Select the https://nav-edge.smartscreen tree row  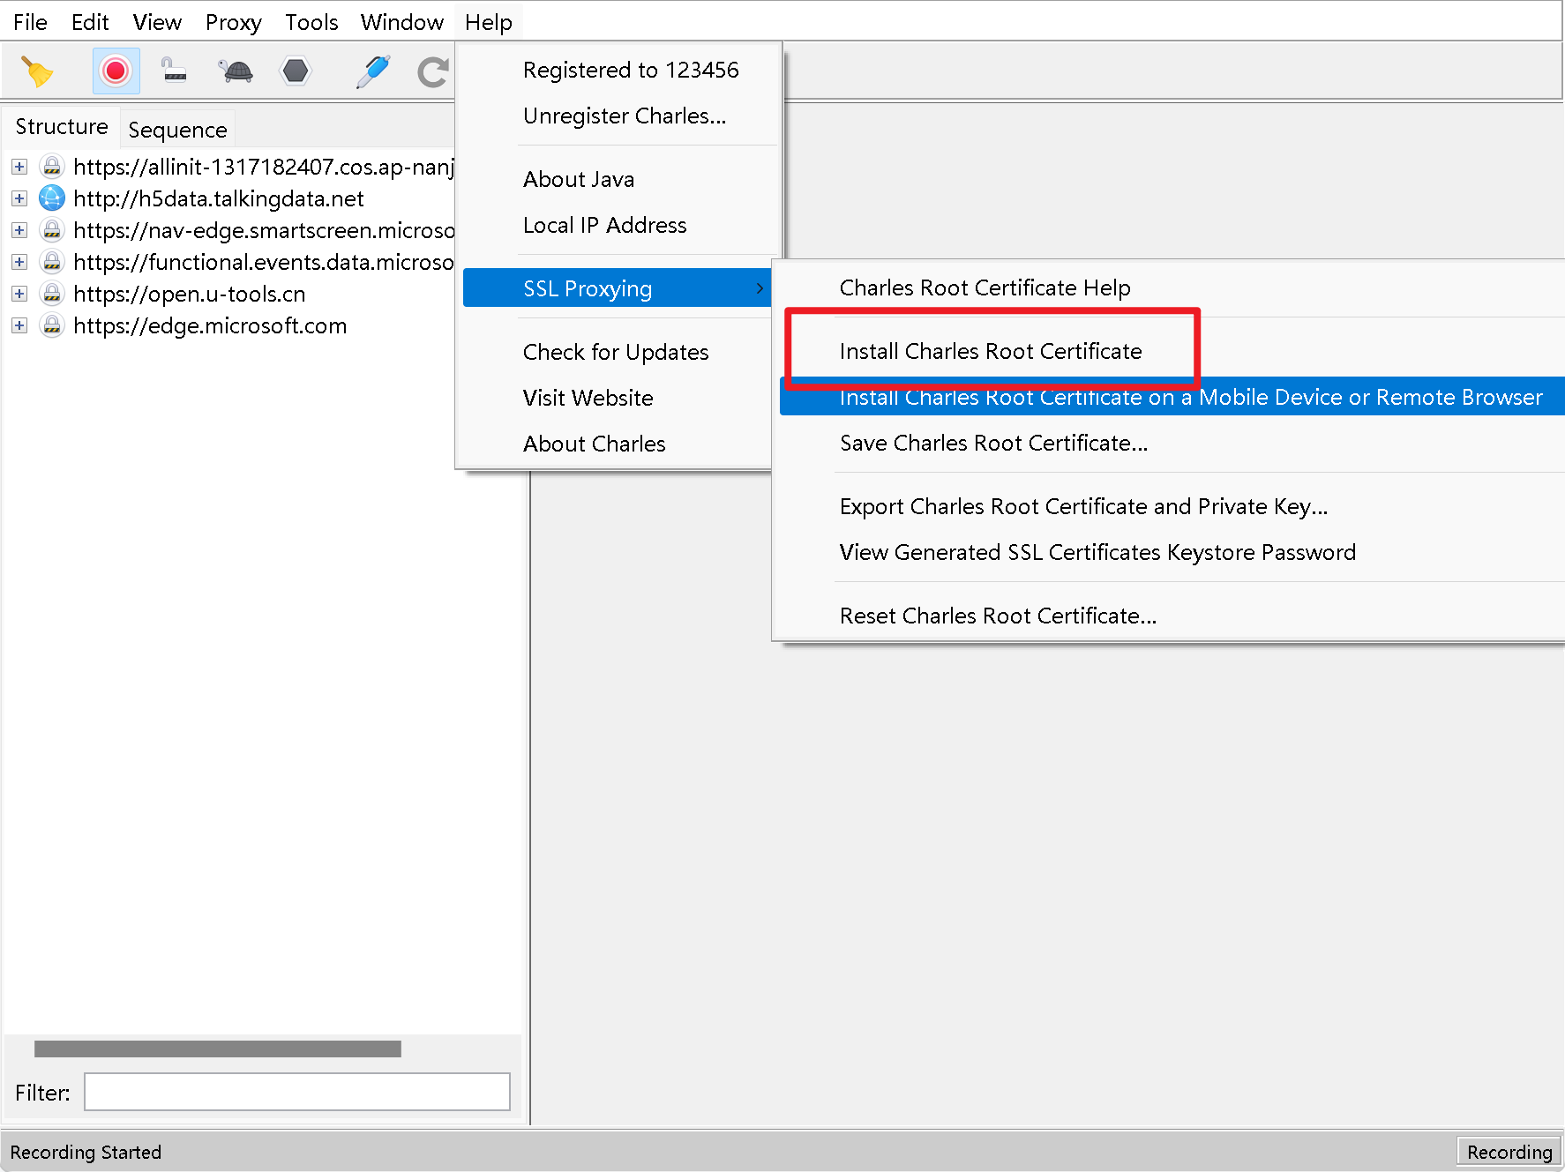pos(264,230)
